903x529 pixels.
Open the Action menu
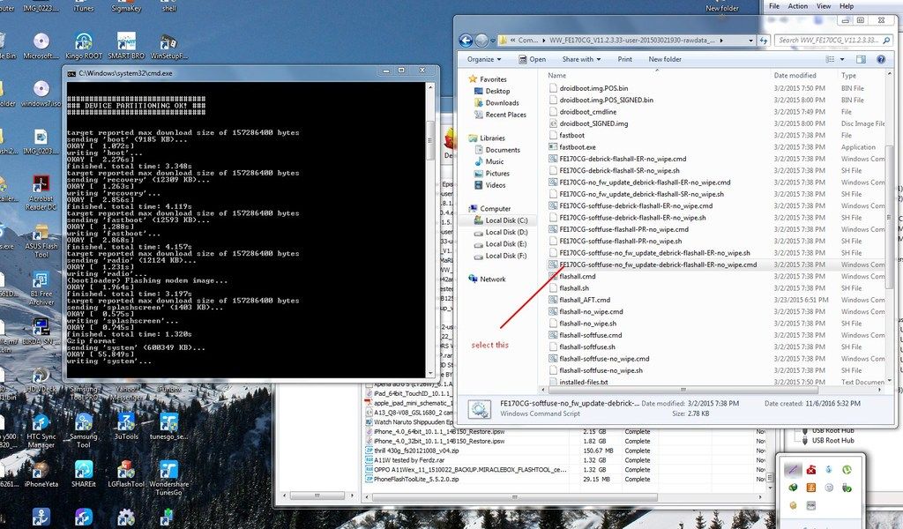[797, 5]
